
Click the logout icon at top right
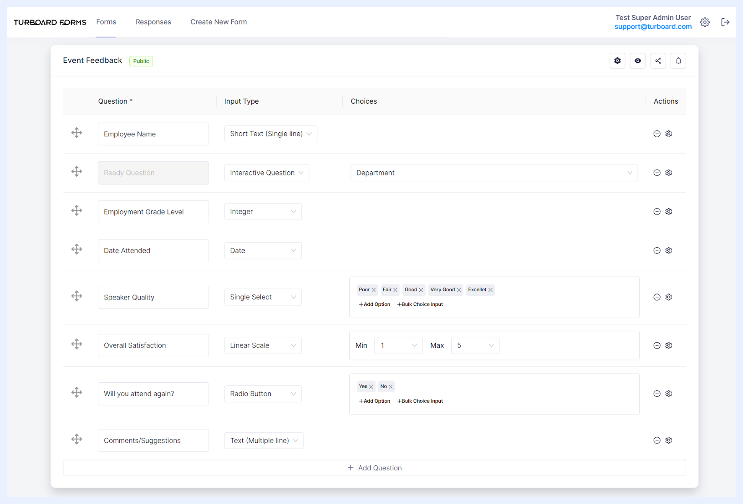pos(725,22)
